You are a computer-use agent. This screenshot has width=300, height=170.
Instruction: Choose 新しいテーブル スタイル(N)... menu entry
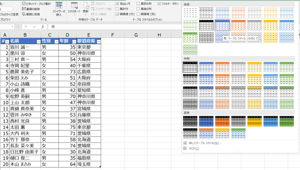(205, 143)
